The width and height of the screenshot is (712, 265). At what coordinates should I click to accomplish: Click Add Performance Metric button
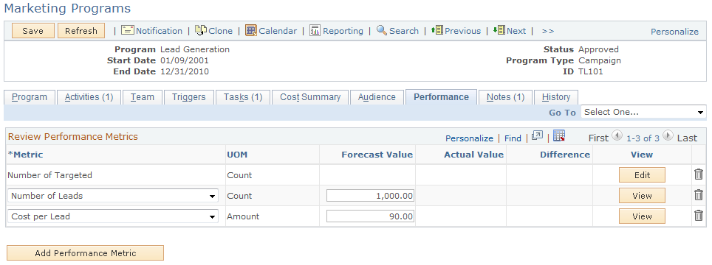(86, 253)
